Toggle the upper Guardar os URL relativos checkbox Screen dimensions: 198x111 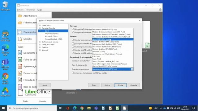coord(73,50)
